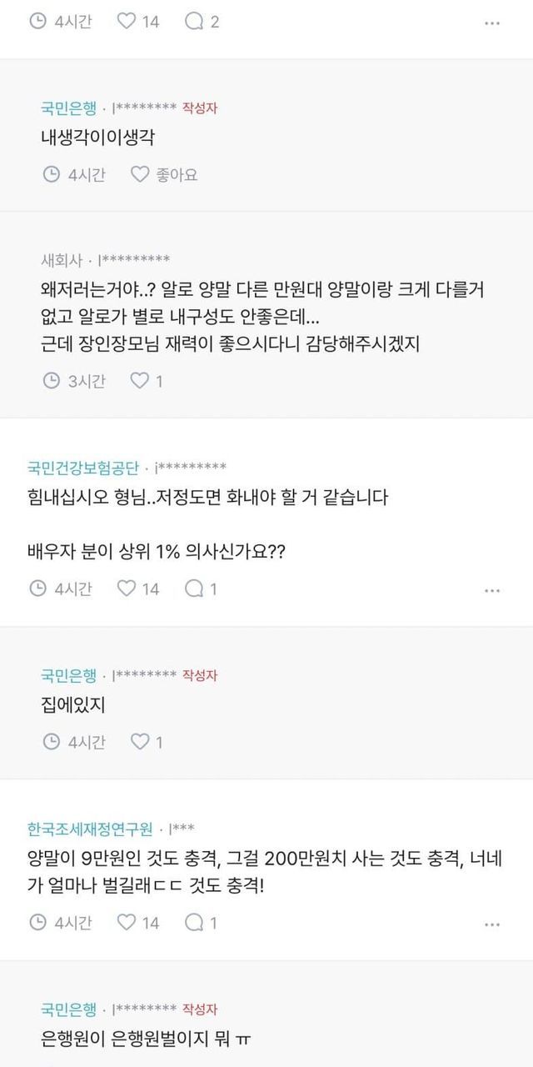Image resolution: width=533 pixels, height=1067 pixels.
Task: Open 국민은행 link above 내생각이이생각 reply
Action: coord(69,108)
